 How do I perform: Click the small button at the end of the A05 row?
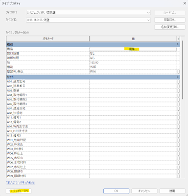[179, 99]
